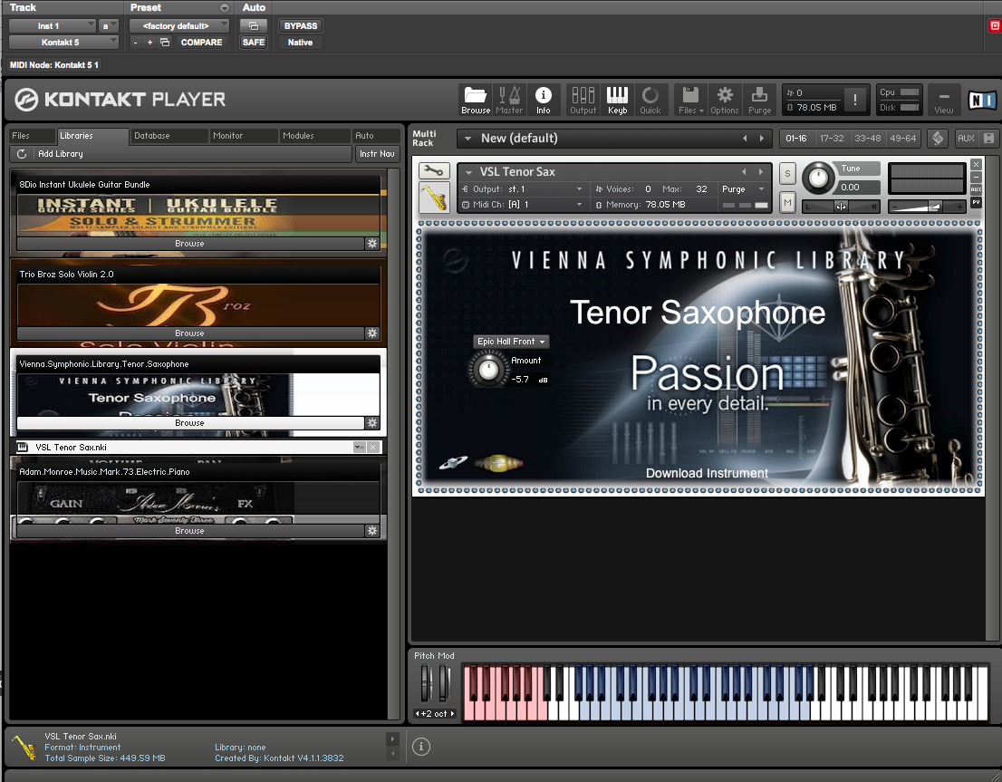Click the panic exclamation button
This screenshot has height=782, width=1002.
[x=855, y=100]
